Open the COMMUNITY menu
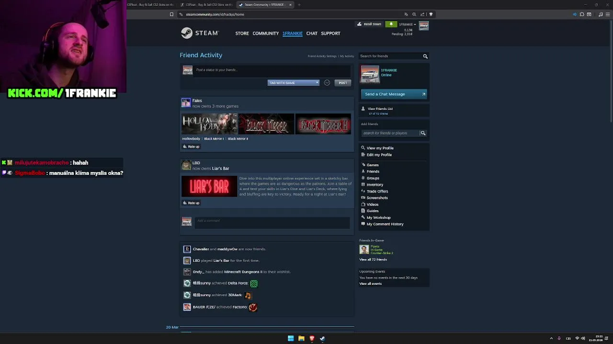 pos(265,33)
